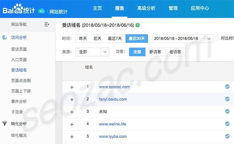Viewport: 234px width, 144px height.
Task: Click the 访问分析 moon icon
Action: pyautogui.click(x=4, y=37)
